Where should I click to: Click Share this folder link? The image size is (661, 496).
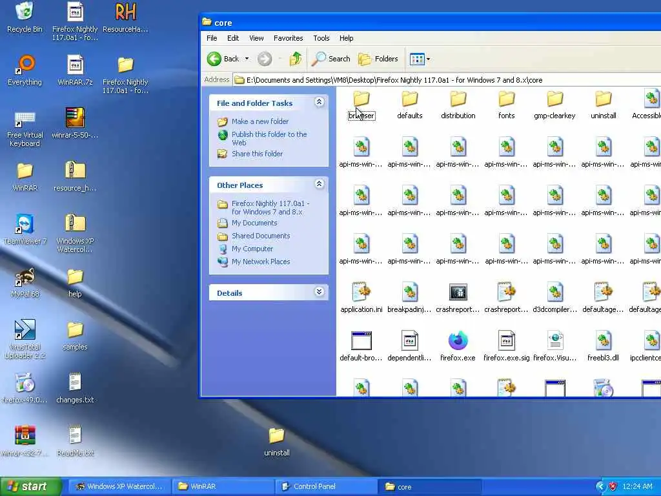click(257, 154)
